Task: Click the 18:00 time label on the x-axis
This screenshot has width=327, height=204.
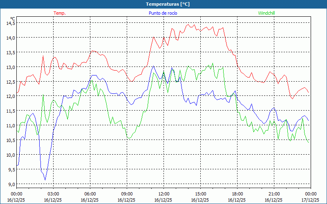Action: click(237, 194)
